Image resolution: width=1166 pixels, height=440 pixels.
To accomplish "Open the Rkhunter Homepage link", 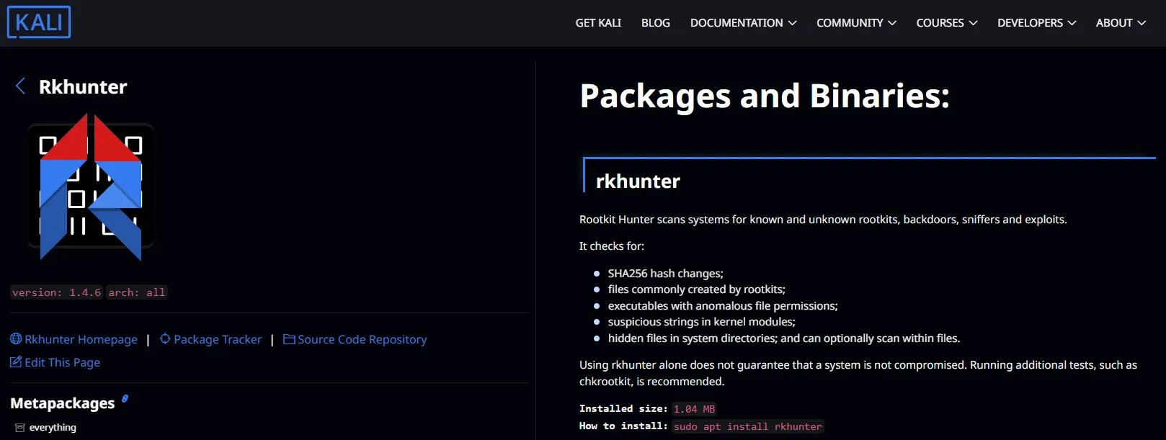I will point(81,339).
